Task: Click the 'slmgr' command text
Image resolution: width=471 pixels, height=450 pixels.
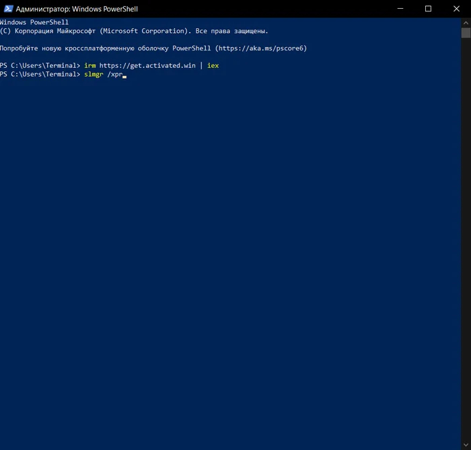Action: [94, 74]
